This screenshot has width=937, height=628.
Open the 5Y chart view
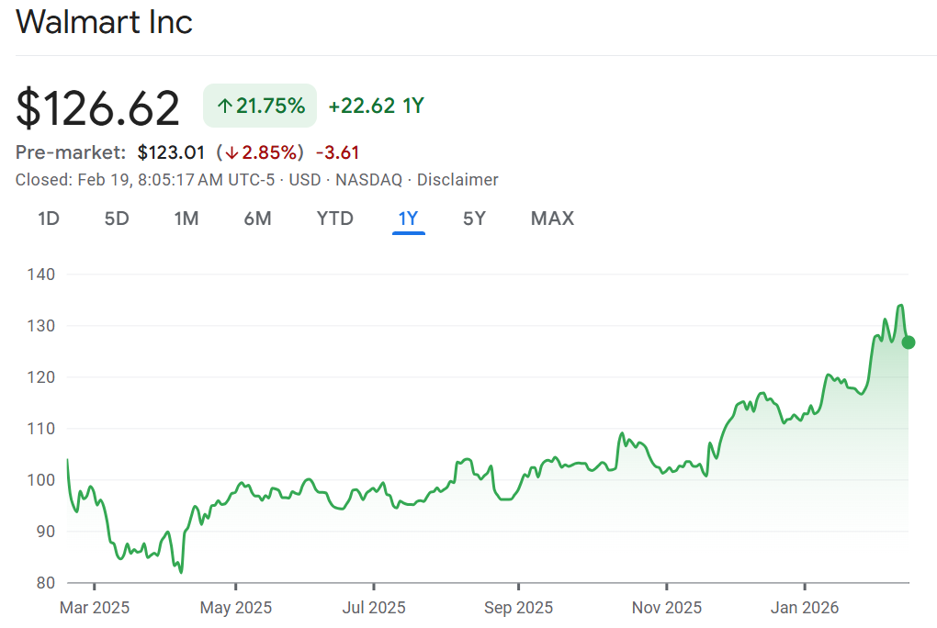474,219
